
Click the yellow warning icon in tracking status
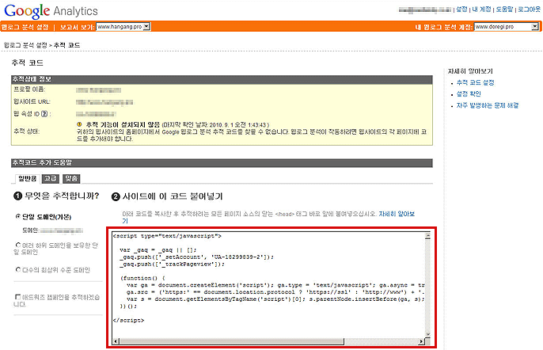coord(79,124)
